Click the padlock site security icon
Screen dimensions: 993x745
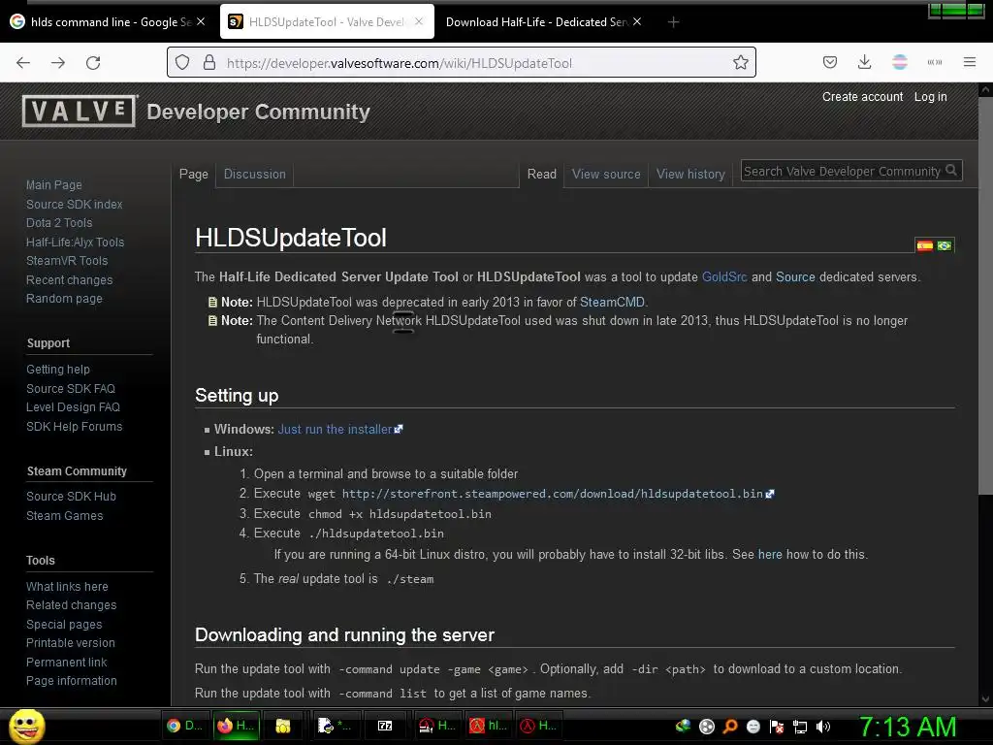[x=209, y=63]
